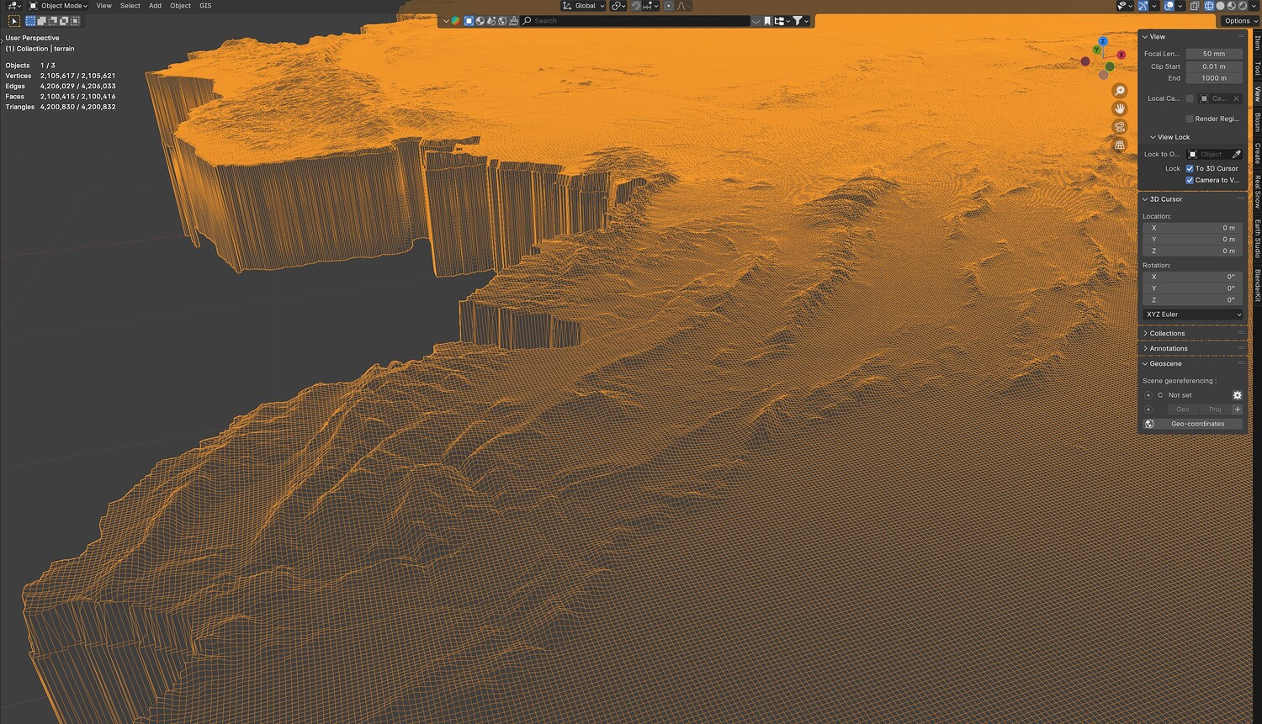The width and height of the screenshot is (1262, 724).
Task: Click the Clip Start 0.01 m field
Action: 1214,66
